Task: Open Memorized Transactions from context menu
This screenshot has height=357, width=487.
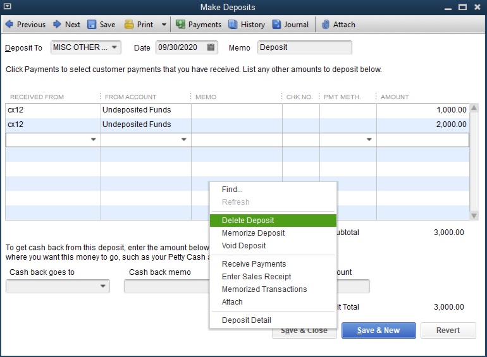Action: point(273,289)
